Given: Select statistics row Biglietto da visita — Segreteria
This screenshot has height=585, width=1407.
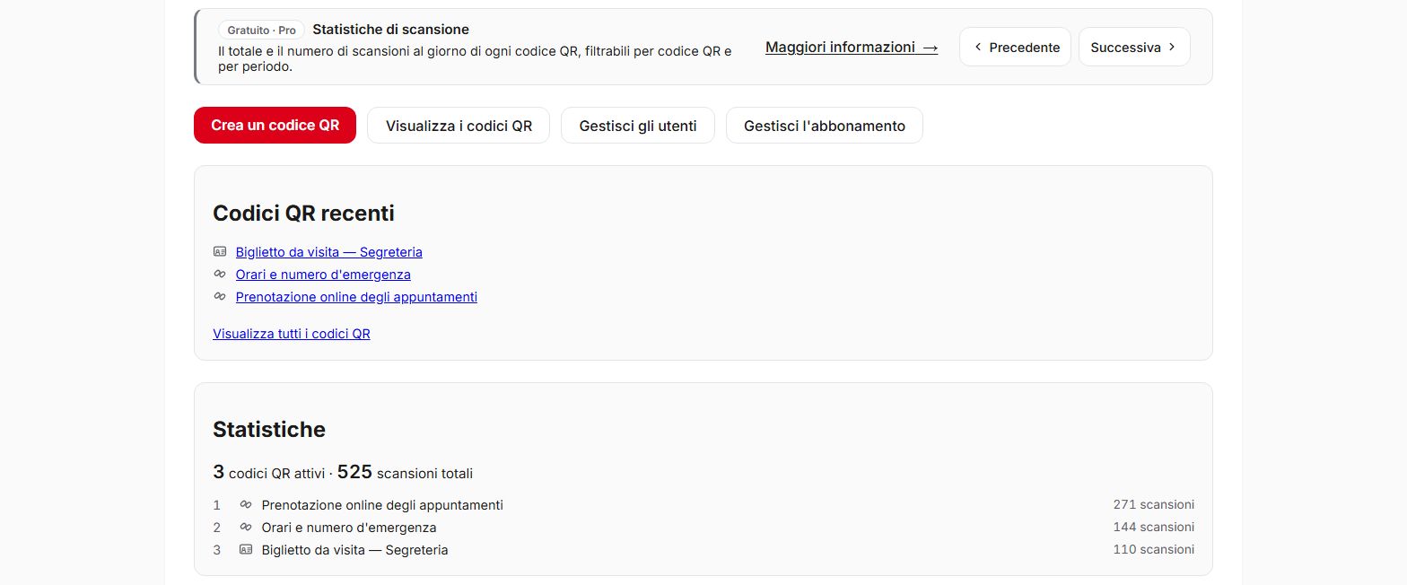Looking at the screenshot, I should pyautogui.click(x=703, y=550).
